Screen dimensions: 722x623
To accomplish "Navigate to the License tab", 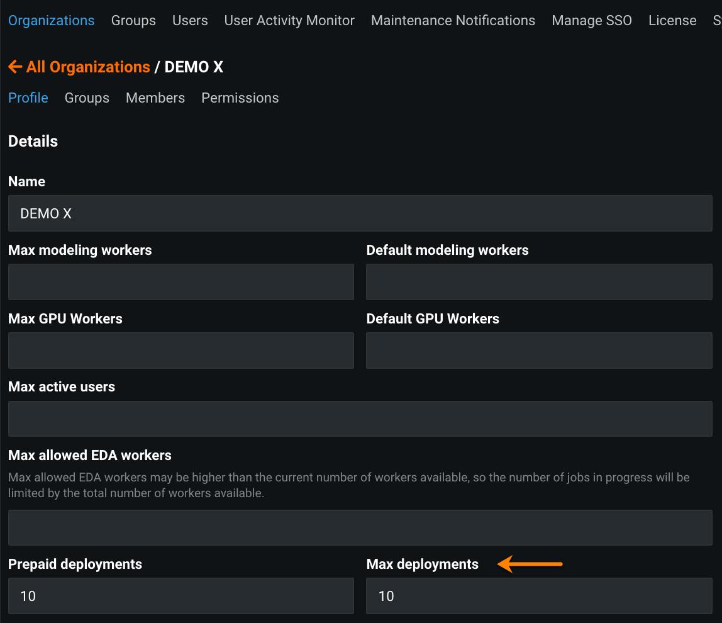I will (672, 21).
